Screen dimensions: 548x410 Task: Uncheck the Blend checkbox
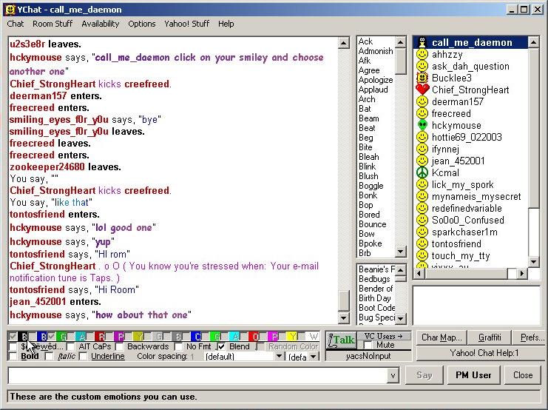[x=221, y=346]
